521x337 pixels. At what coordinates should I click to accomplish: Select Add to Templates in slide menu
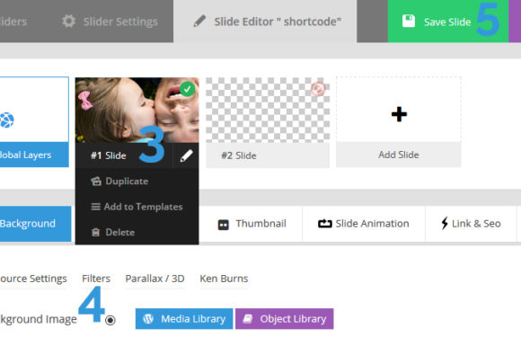tap(137, 207)
